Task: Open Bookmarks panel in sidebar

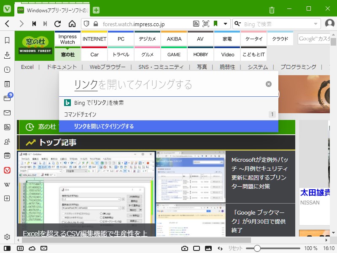Action: pos(7,40)
